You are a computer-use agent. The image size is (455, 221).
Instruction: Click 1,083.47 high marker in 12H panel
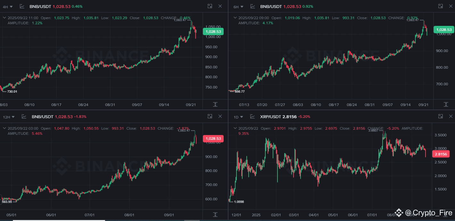(x=184, y=130)
